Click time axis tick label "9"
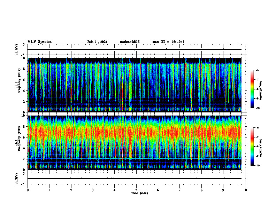This screenshot has height=213, width=276. point(223,190)
